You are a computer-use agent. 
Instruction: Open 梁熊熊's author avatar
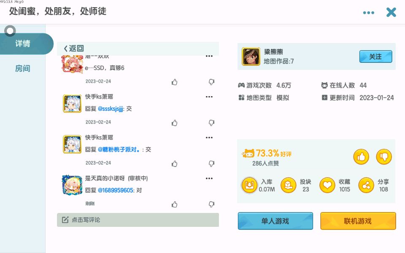tap(251, 57)
